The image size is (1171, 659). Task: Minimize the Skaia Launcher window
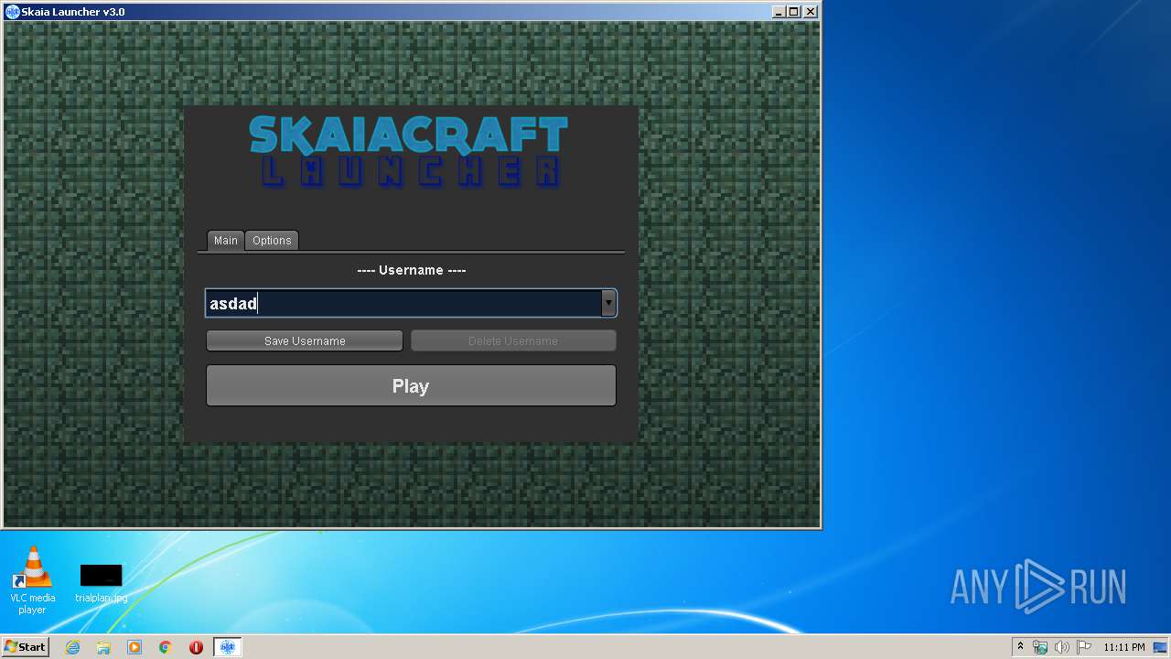[779, 12]
